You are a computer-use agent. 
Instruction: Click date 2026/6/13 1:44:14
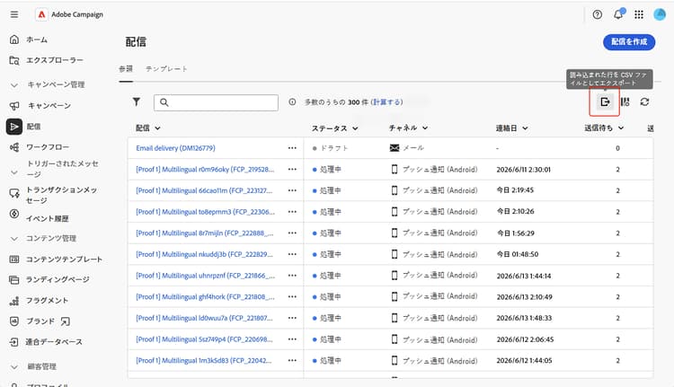click(524, 276)
